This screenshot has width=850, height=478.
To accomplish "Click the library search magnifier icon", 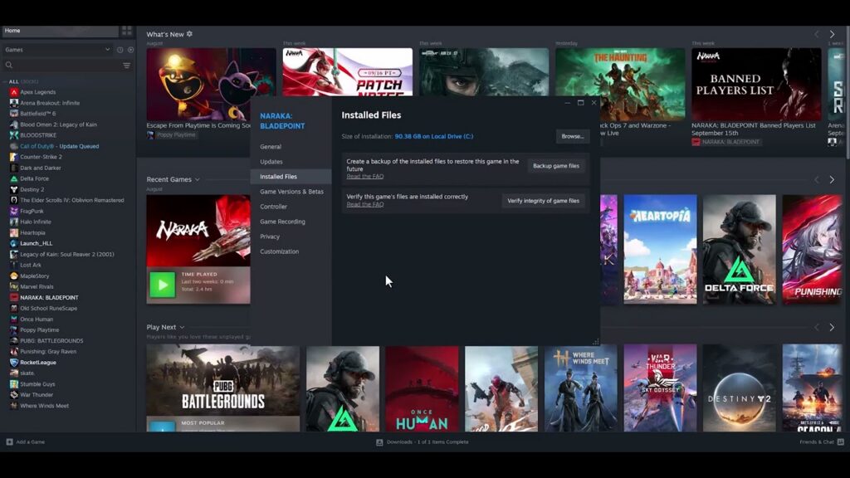I will (x=8, y=65).
